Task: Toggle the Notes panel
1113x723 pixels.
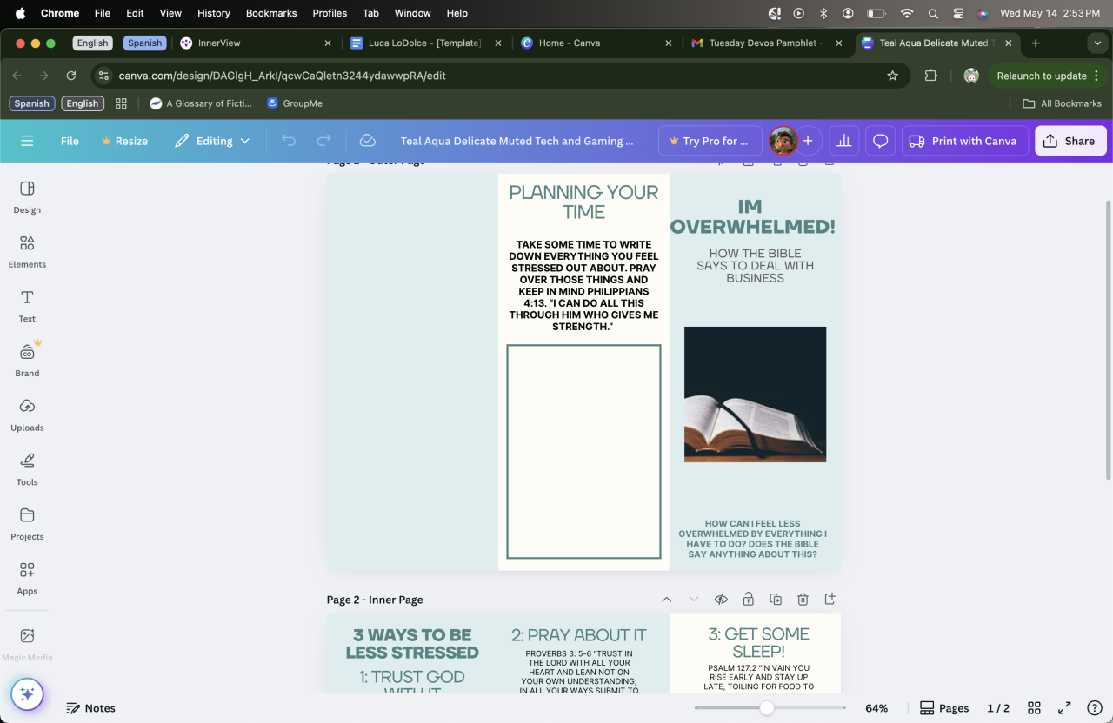Action: pos(91,708)
